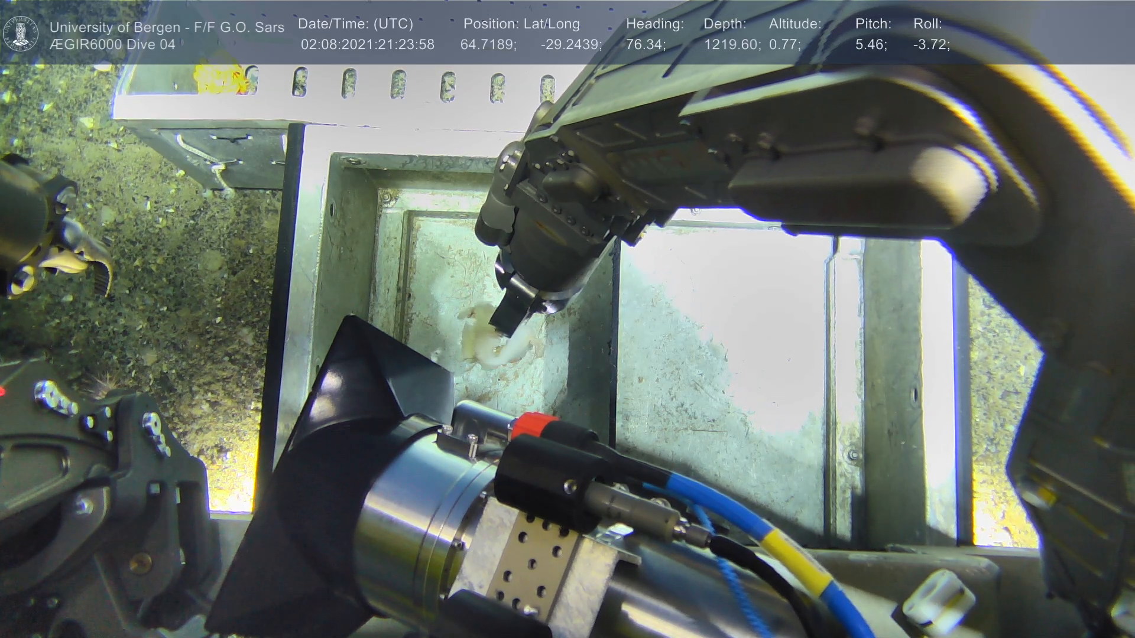
Task: Click the Position Lat/Long header
Action: 521,24
